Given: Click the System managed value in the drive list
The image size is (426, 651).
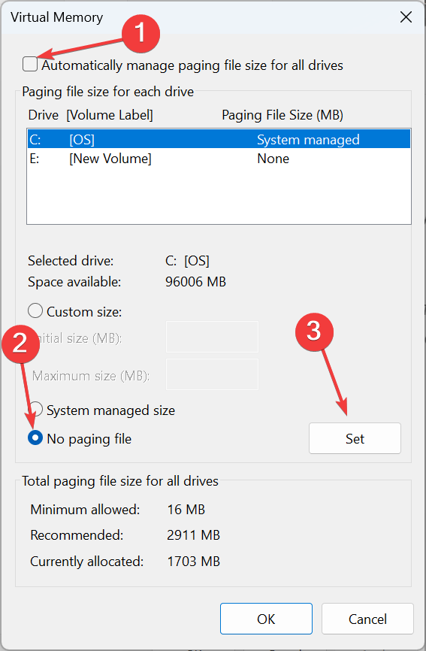Looking at the screenshot, I should [308, 140].
